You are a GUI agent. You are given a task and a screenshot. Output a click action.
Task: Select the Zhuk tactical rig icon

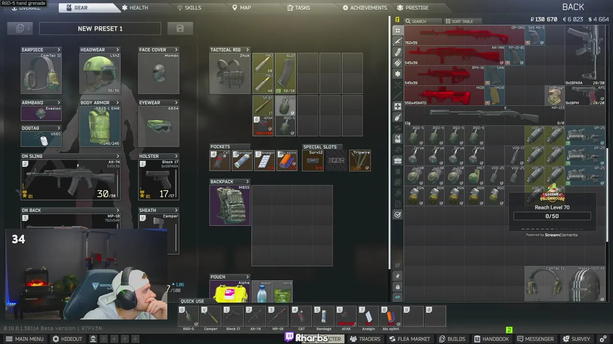[230, 73]
